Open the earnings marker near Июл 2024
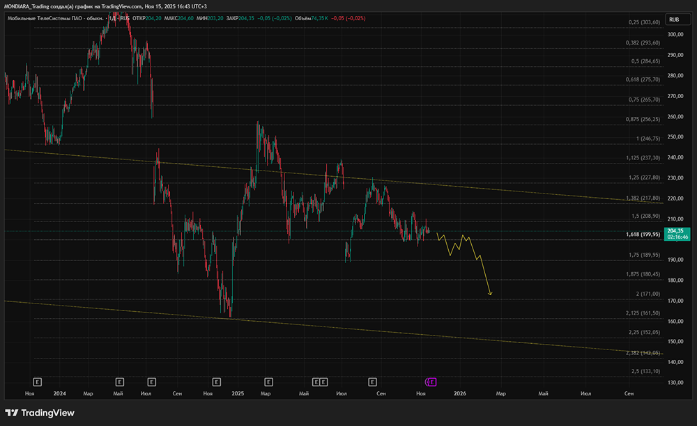The width and height of the screenshot is (697, 426). (x=151, y=381)
